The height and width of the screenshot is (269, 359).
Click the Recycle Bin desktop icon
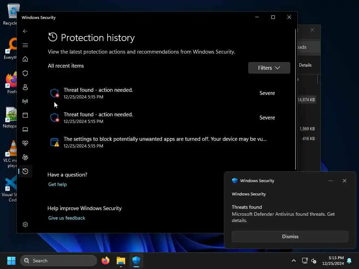[10, 14]
